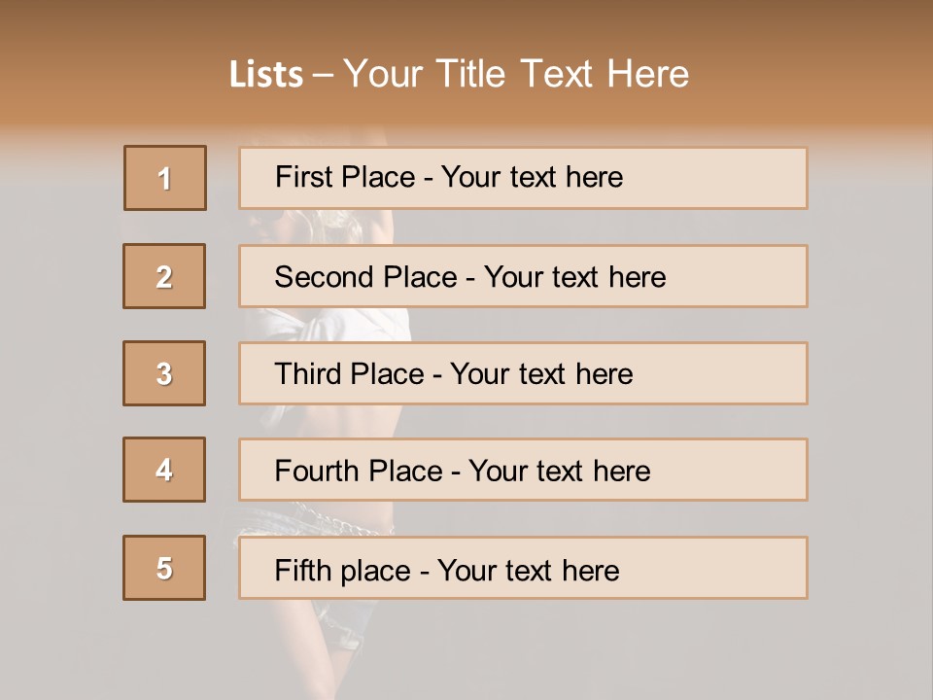Select the number 1 box

165,178
